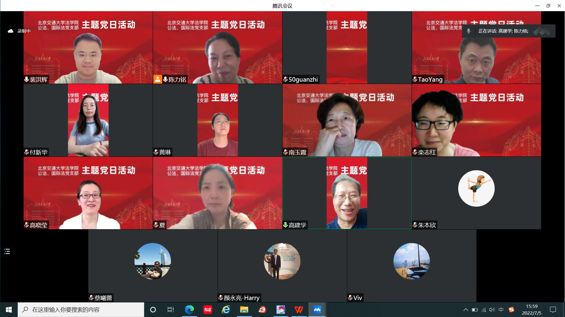This screenshot has height=317, width=565.
Task: Open Youdao red app in taskbar
Action: click(208, 310)
